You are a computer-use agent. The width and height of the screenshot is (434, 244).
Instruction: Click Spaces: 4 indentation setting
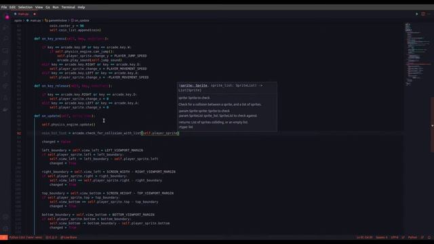point(382,237)
